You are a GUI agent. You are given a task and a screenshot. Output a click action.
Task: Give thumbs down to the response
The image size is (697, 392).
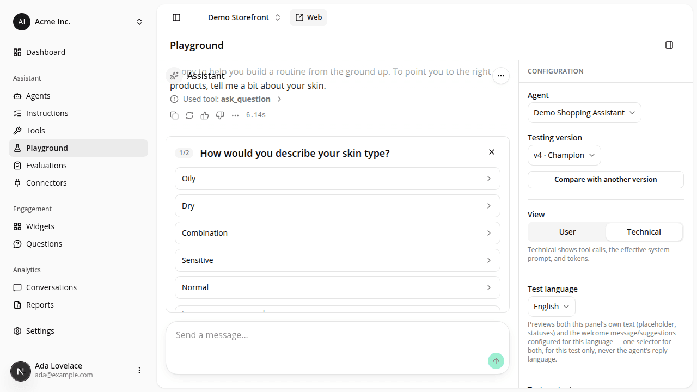pyautogui.click(x=220, y=115)
